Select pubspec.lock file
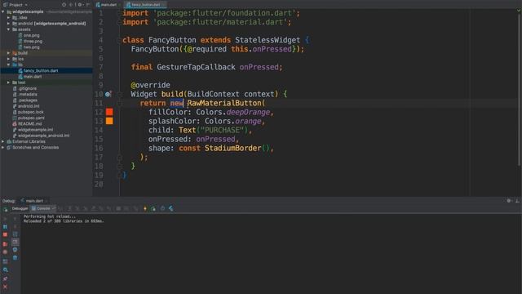Image resolution: width=522 pixels, height=294 pixels. (x=31, y=112)
